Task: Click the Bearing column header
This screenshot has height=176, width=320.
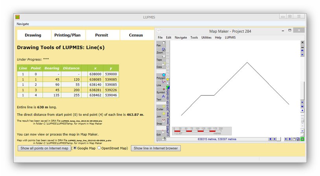Action: tap(52, 68)
